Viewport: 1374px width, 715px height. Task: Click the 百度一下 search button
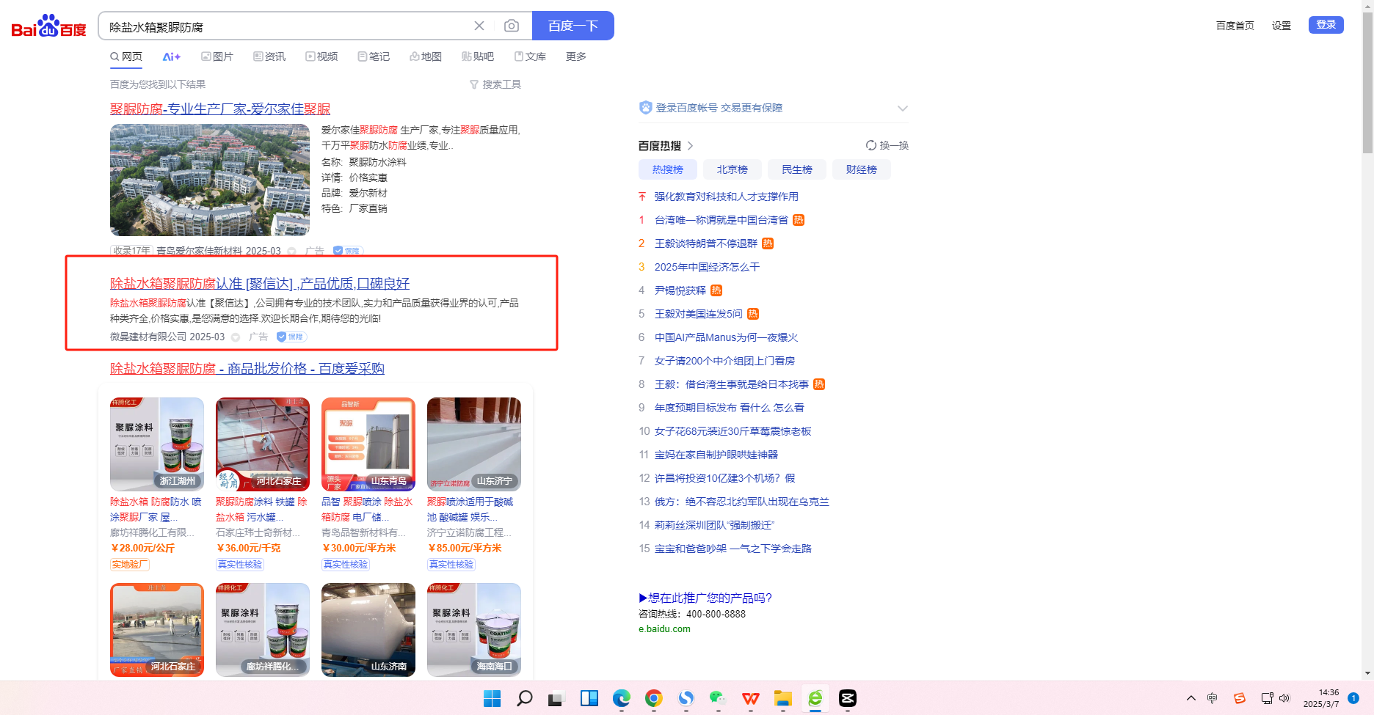(x=573, y=26)
